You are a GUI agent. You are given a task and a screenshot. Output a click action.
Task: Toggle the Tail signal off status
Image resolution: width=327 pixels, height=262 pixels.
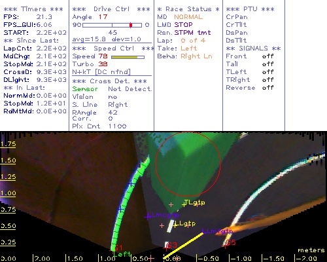(x=268, y=64)
